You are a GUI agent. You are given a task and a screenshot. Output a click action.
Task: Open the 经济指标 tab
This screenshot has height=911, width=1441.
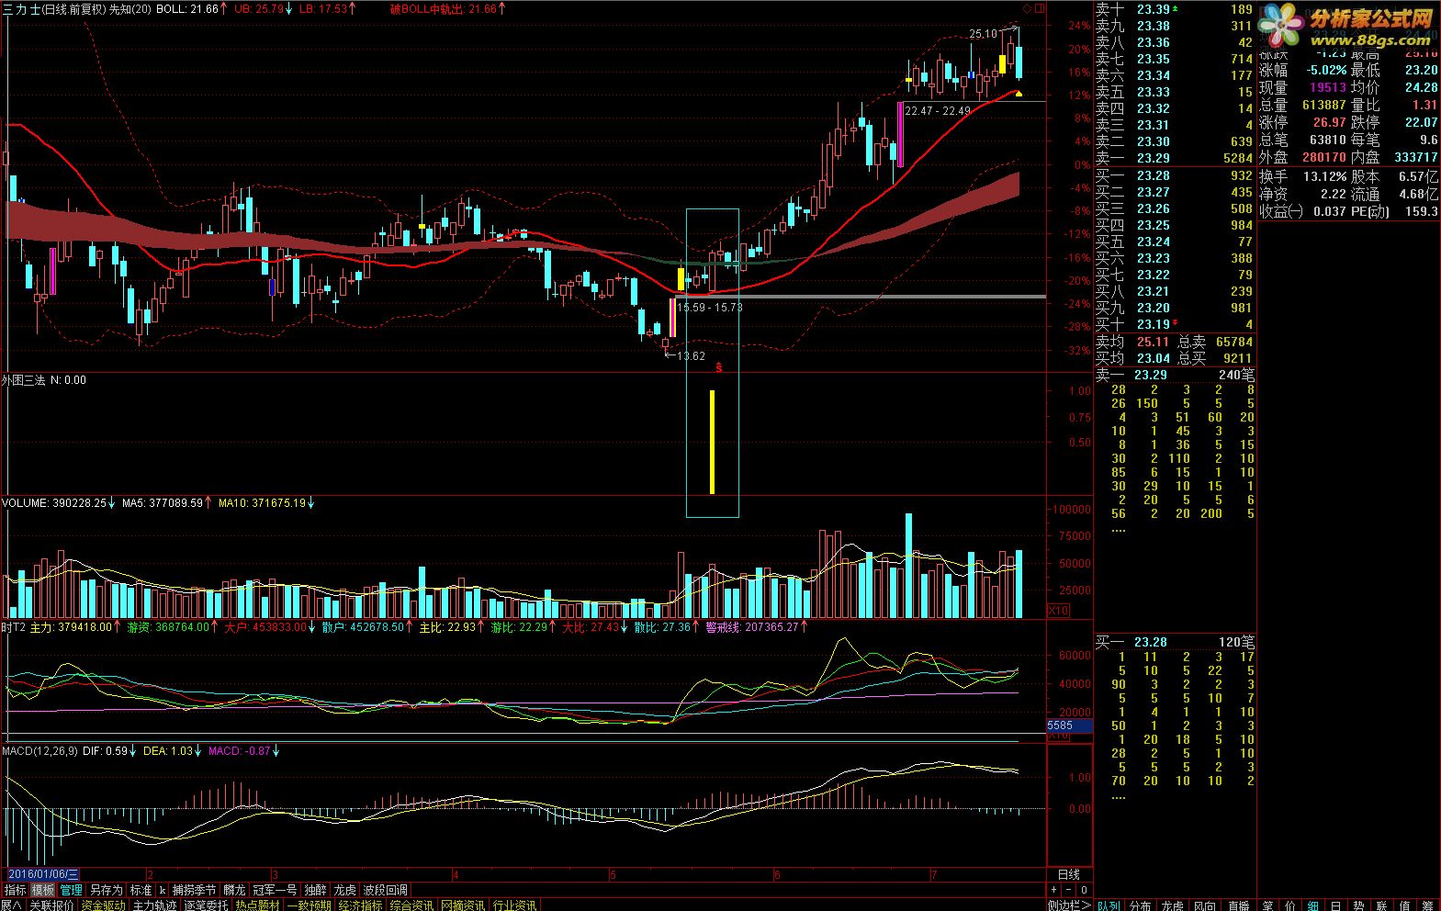coord(361,905)
